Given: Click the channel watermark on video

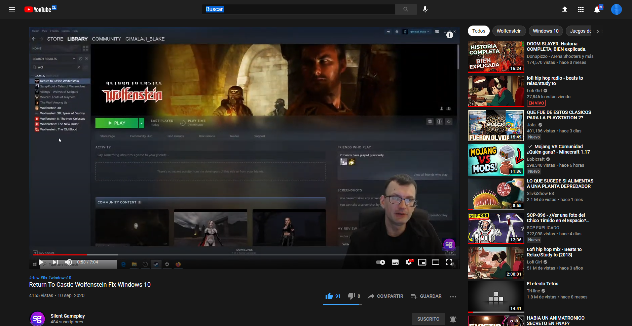Looking at the screenshot, I should 449,245.
